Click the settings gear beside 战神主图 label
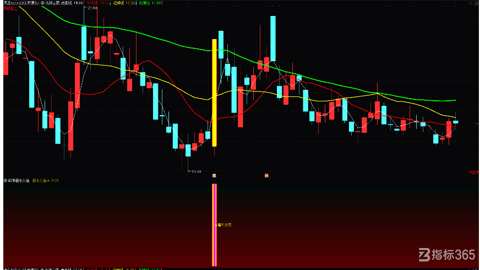Screen dimensions: 480x270 pos(42,3)
